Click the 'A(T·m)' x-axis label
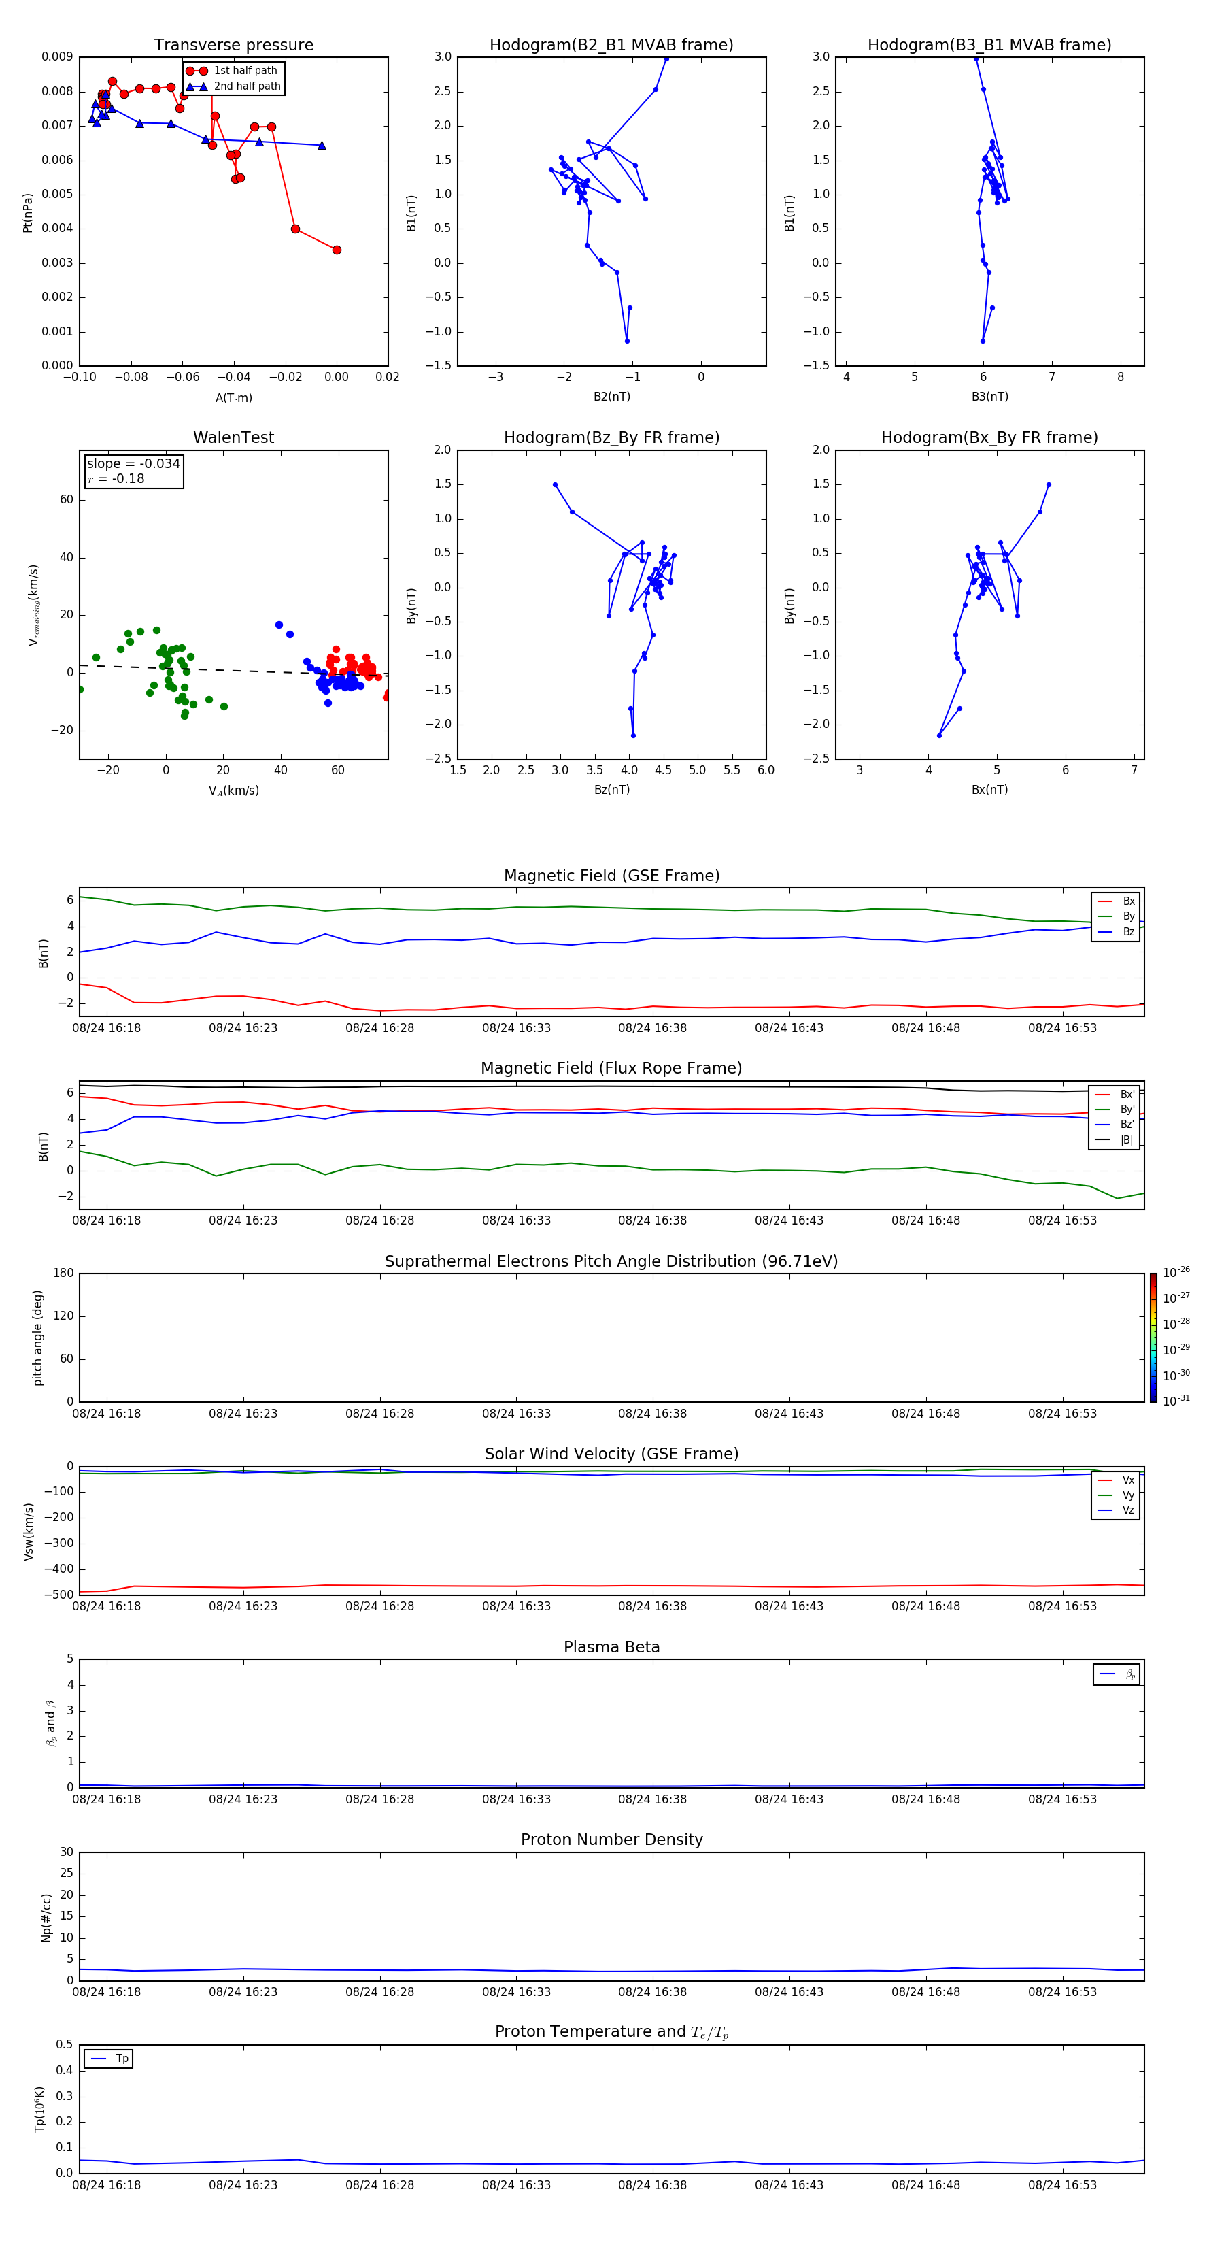Viewport: 1224px width, 2245px height. pyautogui.click(x=233, y=397)
